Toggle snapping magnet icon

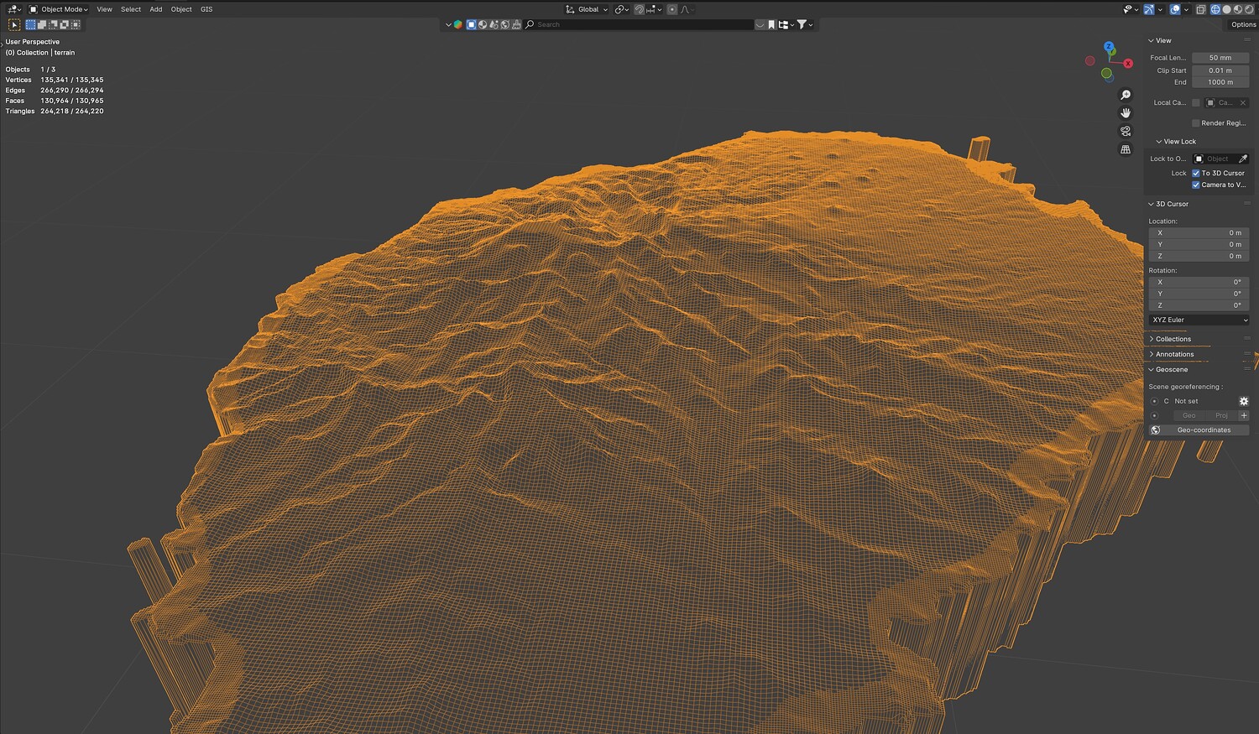639,9
